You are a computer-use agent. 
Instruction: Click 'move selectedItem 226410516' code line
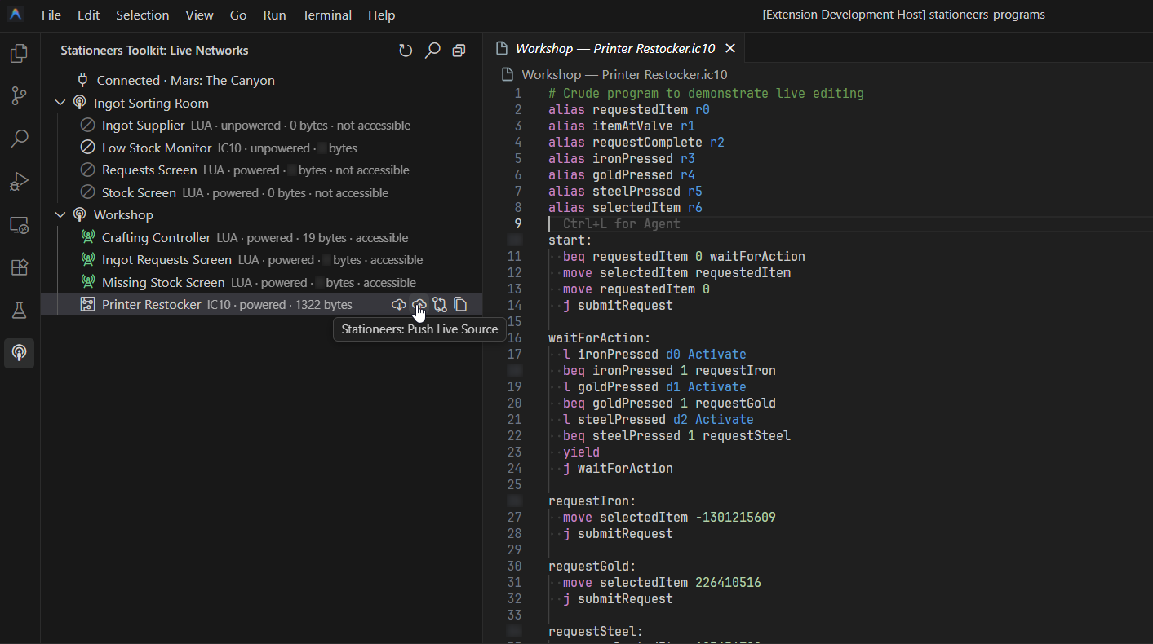click(x=662, y=582)
